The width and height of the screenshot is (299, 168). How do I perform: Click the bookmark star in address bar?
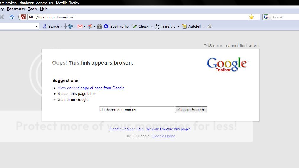tap(251, 17)
